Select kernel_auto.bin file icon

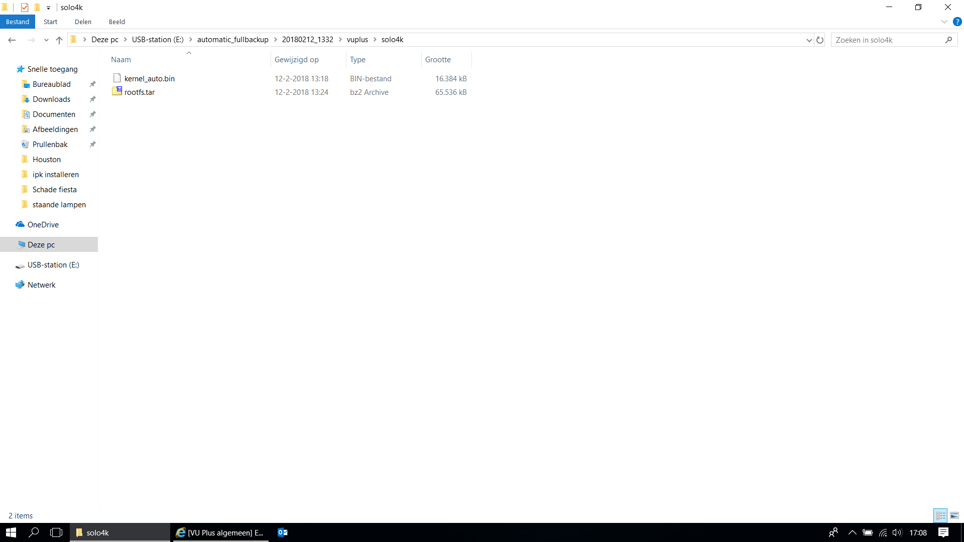pyautogui.click(x=117, y=78)
